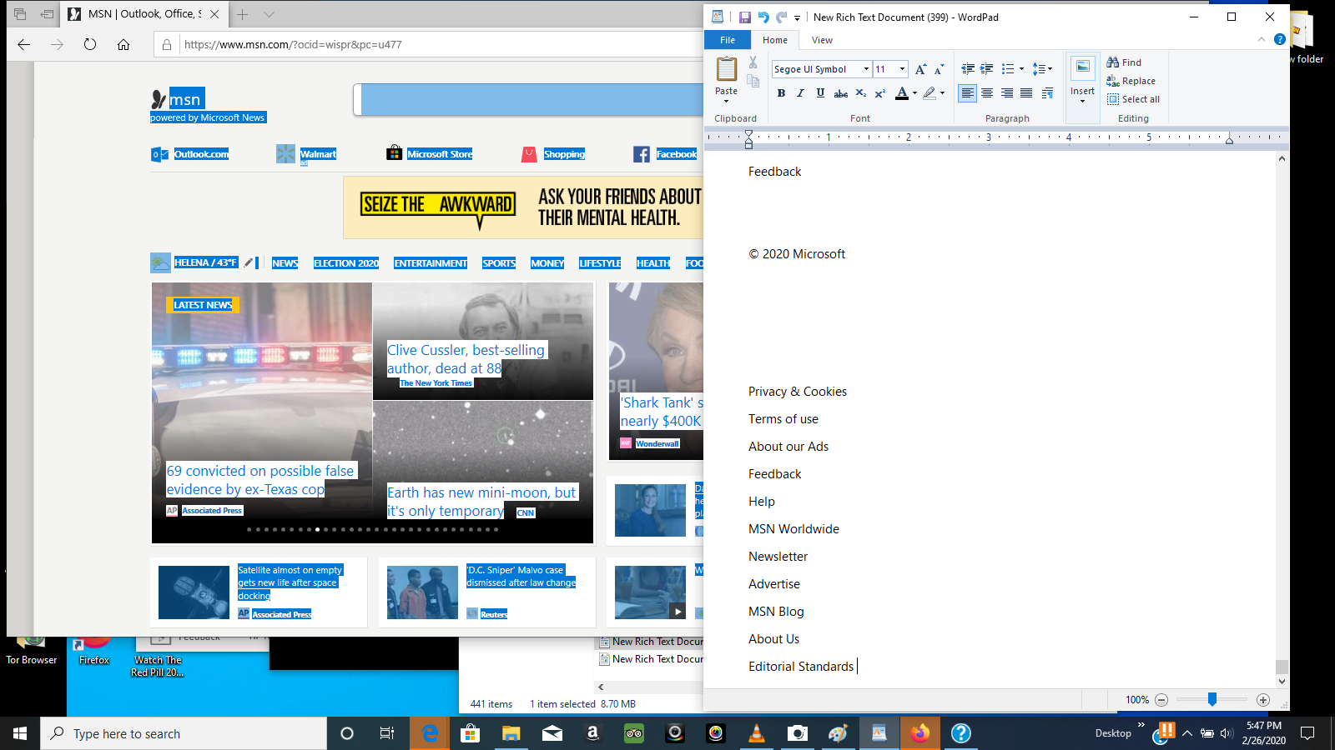The image size is (1335, 750).
Task: Open the mini-moon article on MSN
Action: click(x=481, y=502)
